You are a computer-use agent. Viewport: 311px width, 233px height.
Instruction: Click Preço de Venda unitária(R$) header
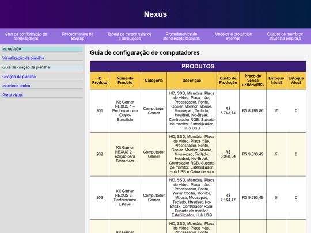(x=253, y=81)
